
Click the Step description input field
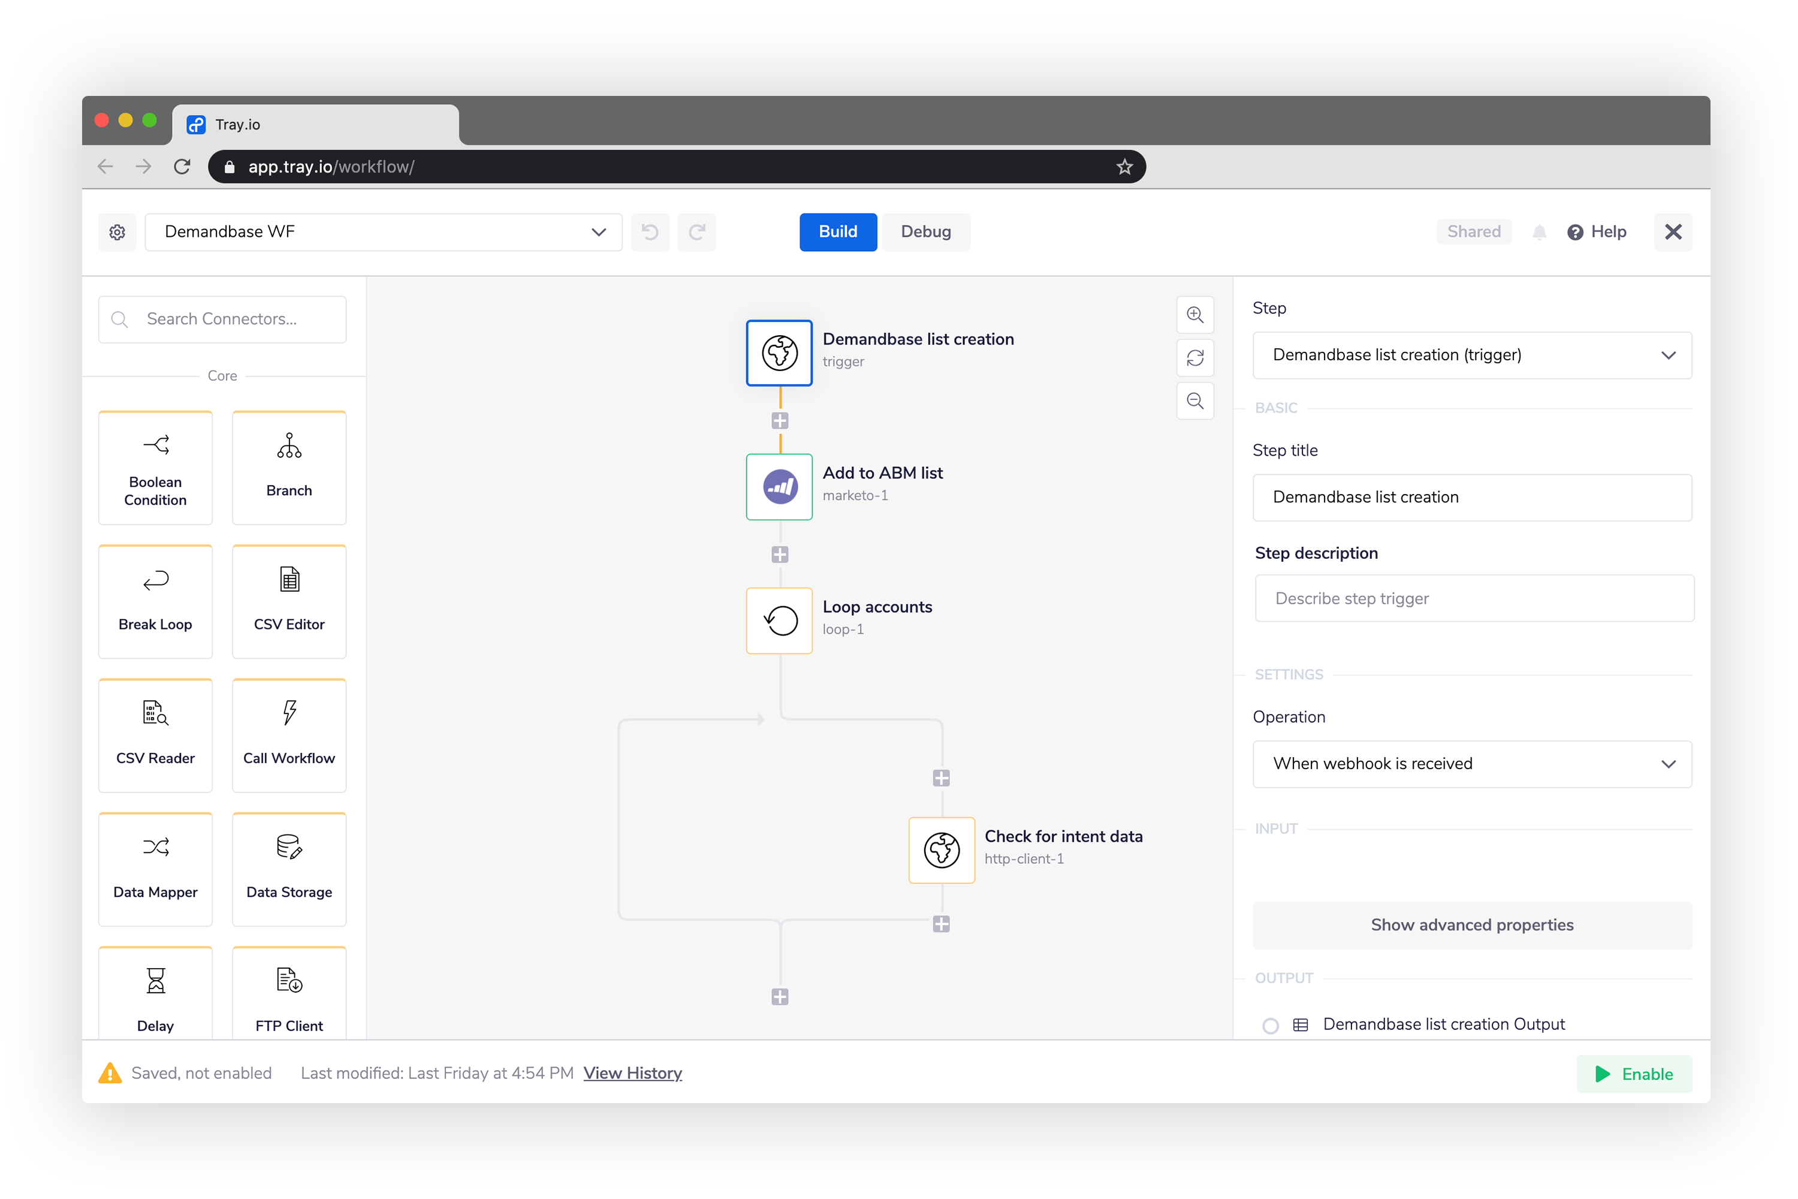[x=1471, y=598]
